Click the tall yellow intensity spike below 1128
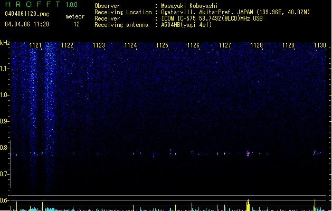Screen dimensions: 332x211 coord(248,205)
